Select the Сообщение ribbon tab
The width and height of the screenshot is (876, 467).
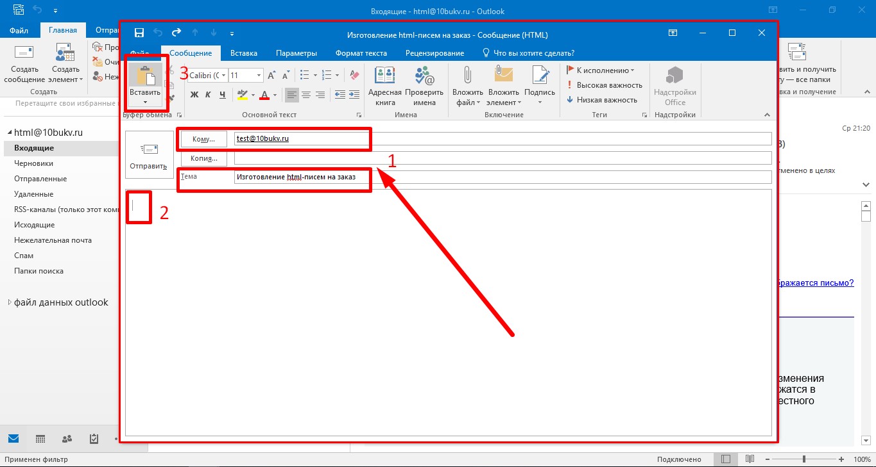tap(191, 53)
